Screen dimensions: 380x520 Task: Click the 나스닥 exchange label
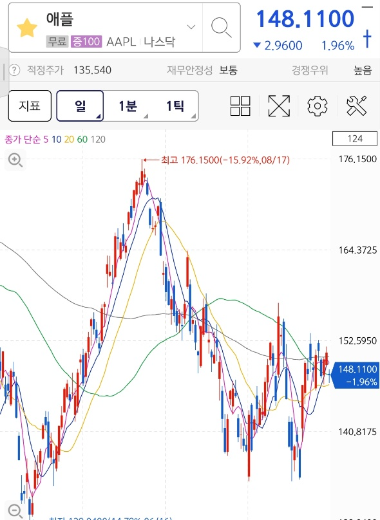pos(159,42)
